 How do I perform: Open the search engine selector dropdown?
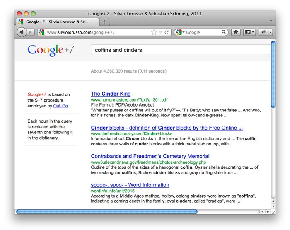(x=180, y=32)
